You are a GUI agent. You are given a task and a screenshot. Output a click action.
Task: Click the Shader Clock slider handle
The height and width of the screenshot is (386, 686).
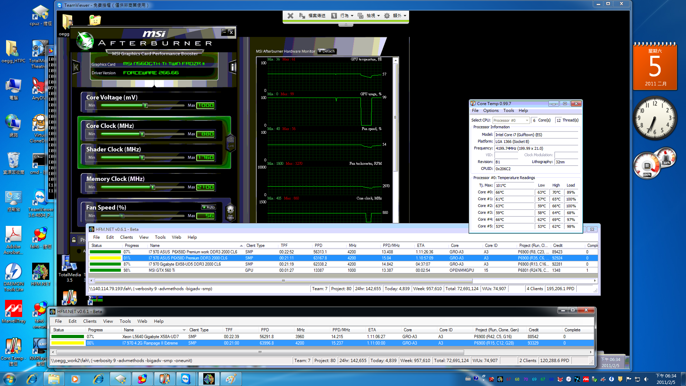(x=142, y=158)
